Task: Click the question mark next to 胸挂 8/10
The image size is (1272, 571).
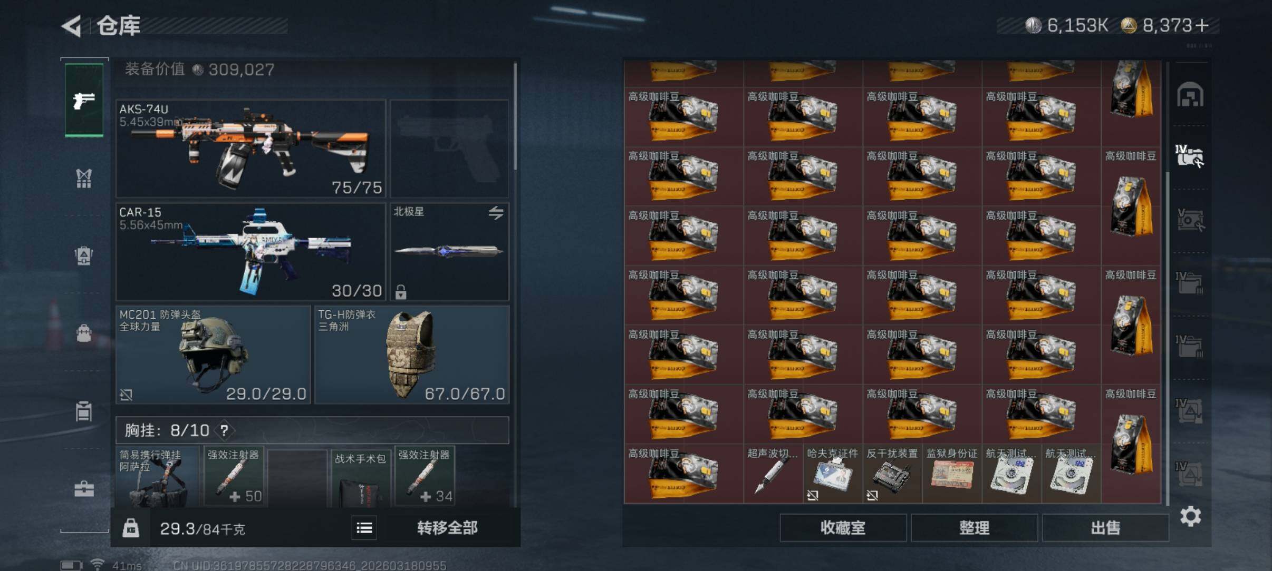Action: pos(224,430)
